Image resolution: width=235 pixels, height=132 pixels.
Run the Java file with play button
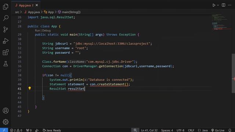point(214,5)
